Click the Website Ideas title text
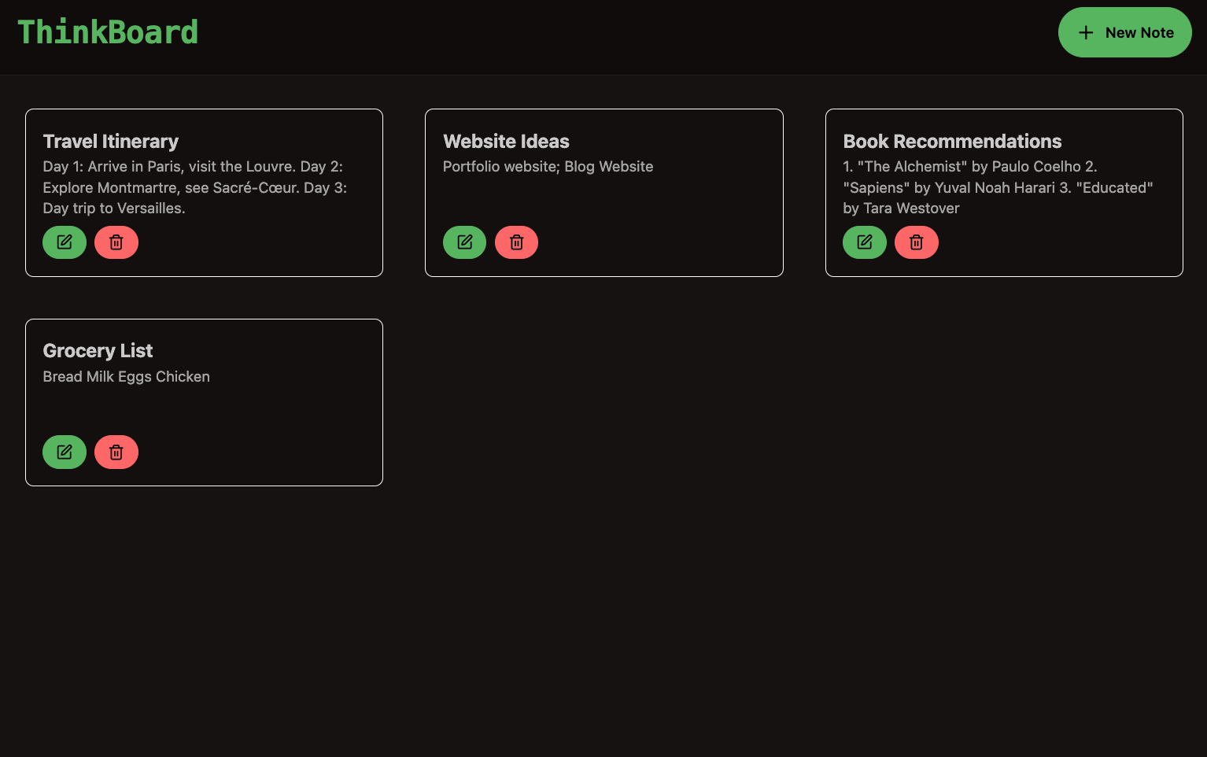The image size is (1207, 757). [x=506, y=142]
